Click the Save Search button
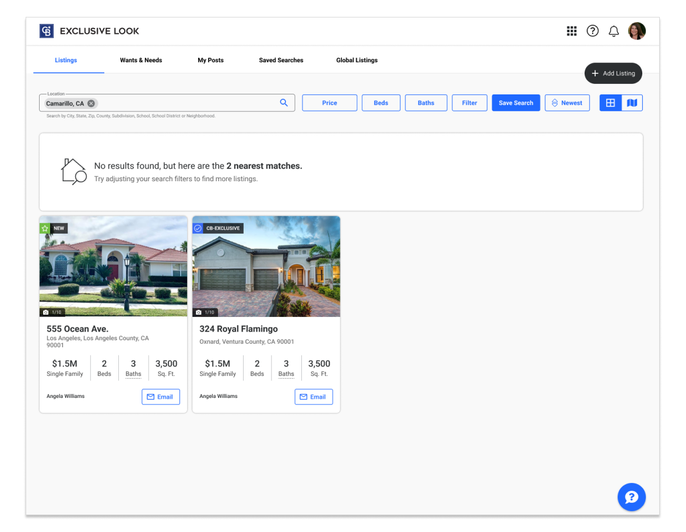Viewport: 686px width, 532px height. [516, 103]
